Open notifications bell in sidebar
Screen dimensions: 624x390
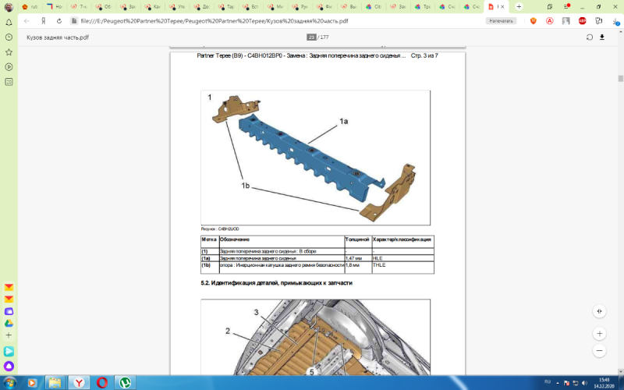click(9, 22)
